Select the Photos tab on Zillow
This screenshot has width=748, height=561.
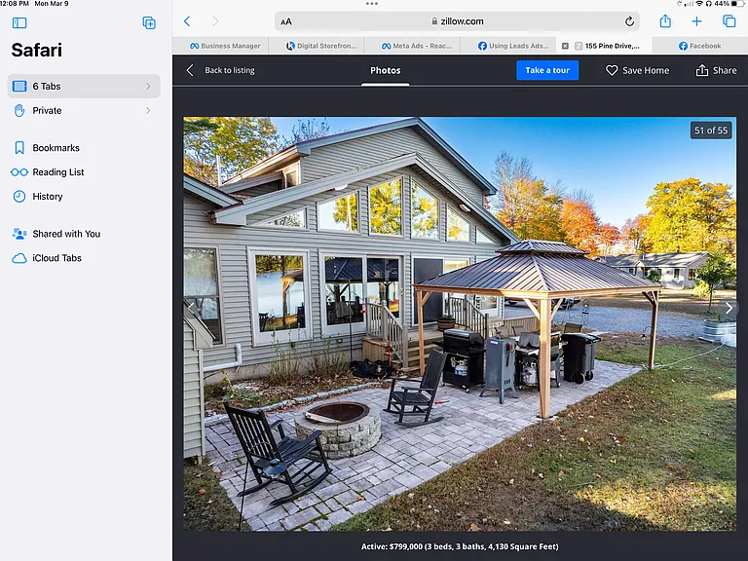pyautogui.click(x=386, y=70)
